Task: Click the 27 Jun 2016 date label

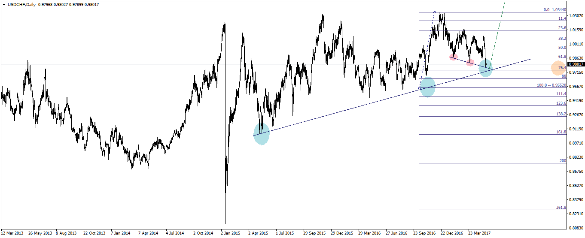Action: coord(397,233)
